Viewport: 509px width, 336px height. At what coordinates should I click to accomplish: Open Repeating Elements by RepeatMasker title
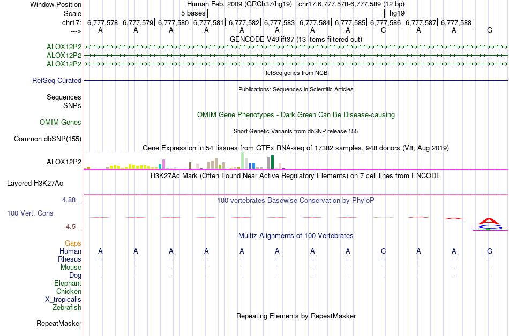[296, 316]
